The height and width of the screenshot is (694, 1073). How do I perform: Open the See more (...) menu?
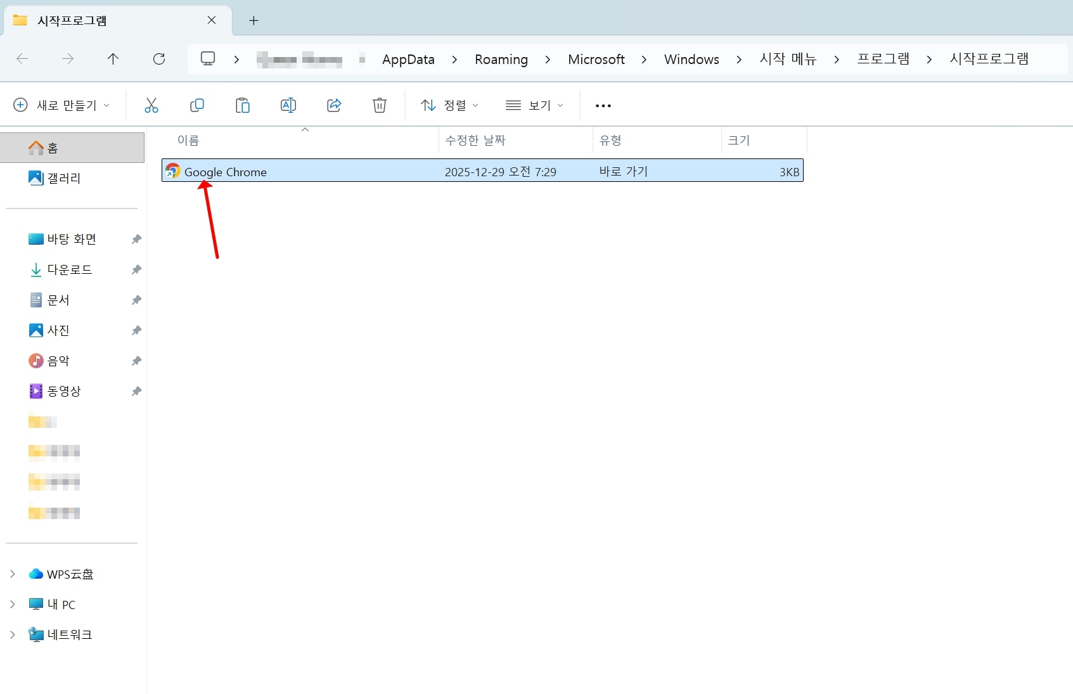coord(603,105)
